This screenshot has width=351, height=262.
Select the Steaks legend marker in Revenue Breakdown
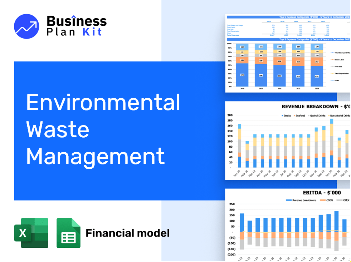pyautogui.click(x=282, y=115)
